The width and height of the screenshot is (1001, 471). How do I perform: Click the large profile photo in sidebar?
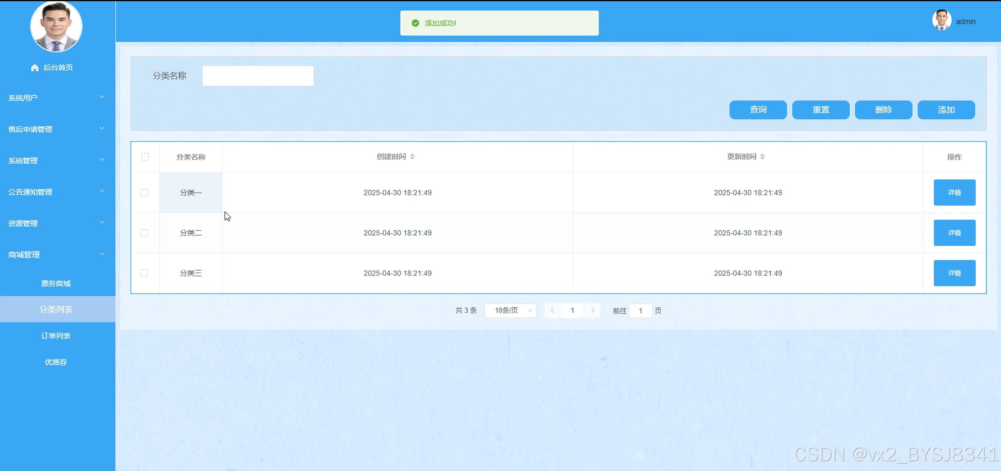click(56, 26)
